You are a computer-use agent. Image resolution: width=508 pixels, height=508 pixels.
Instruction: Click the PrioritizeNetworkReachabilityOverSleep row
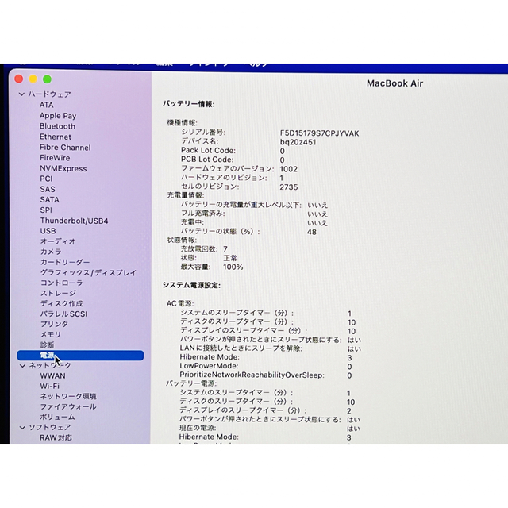pyautogui.click(x=266, y=375)
